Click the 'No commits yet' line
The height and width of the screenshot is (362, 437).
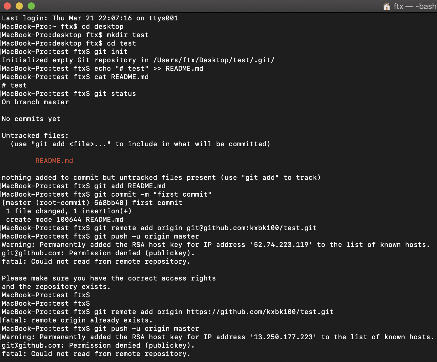(31, 119)
